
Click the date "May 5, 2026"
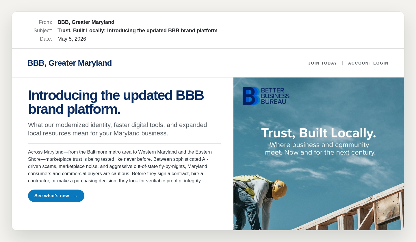tap(72, 39)
